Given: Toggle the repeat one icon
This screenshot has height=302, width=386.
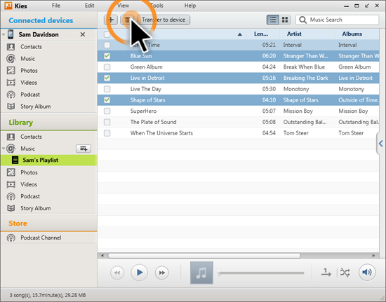Looking at the screenshot, I should tap(326, 273).
